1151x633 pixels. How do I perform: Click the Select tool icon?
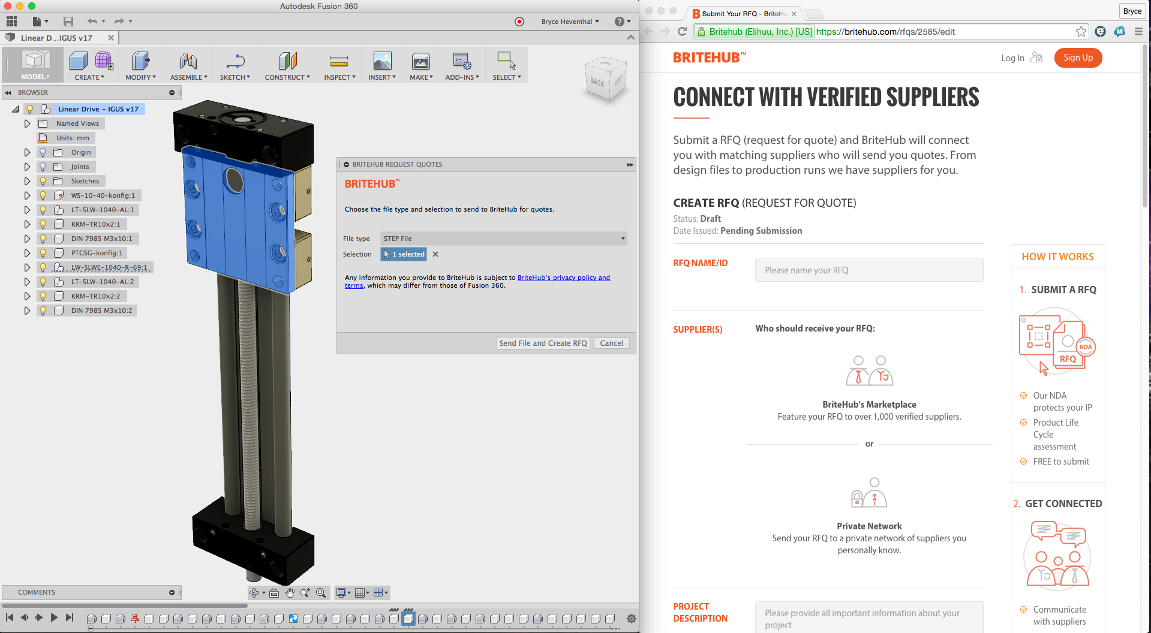pos(506,60)
